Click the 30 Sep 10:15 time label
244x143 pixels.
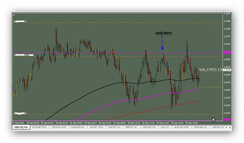click(x=134, y=123)
